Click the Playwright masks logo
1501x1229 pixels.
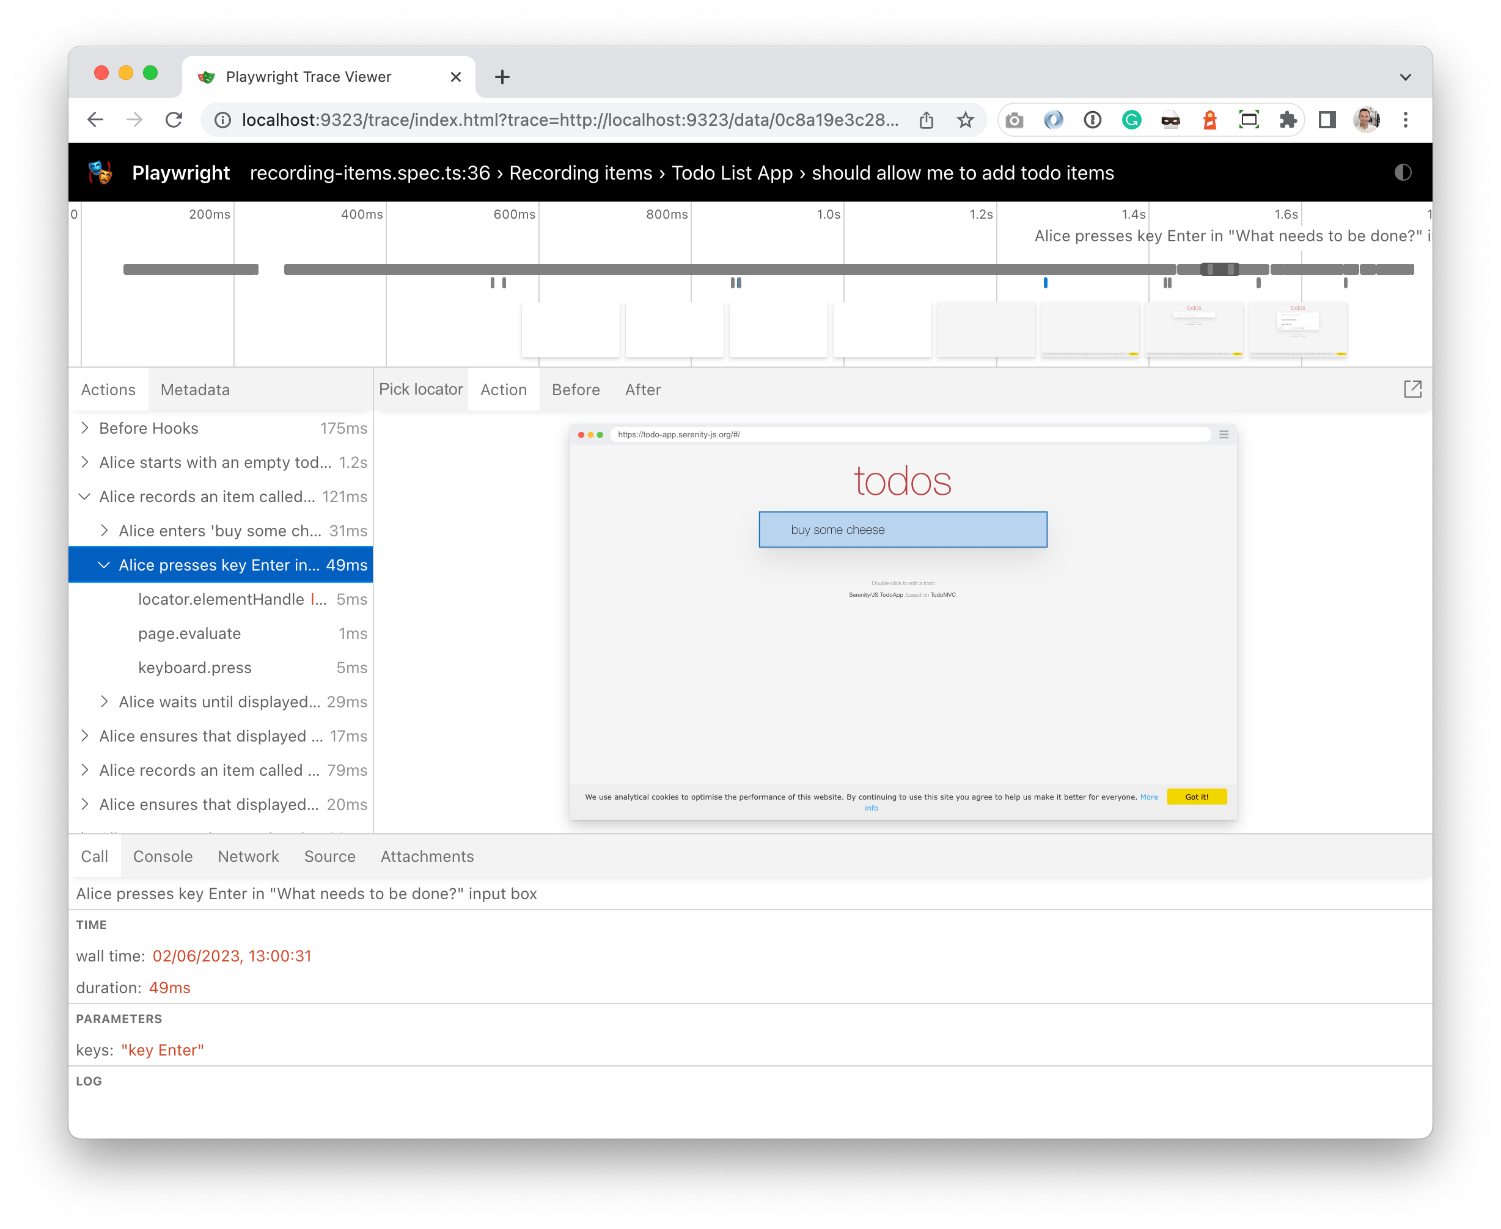[x=100, y=172]
